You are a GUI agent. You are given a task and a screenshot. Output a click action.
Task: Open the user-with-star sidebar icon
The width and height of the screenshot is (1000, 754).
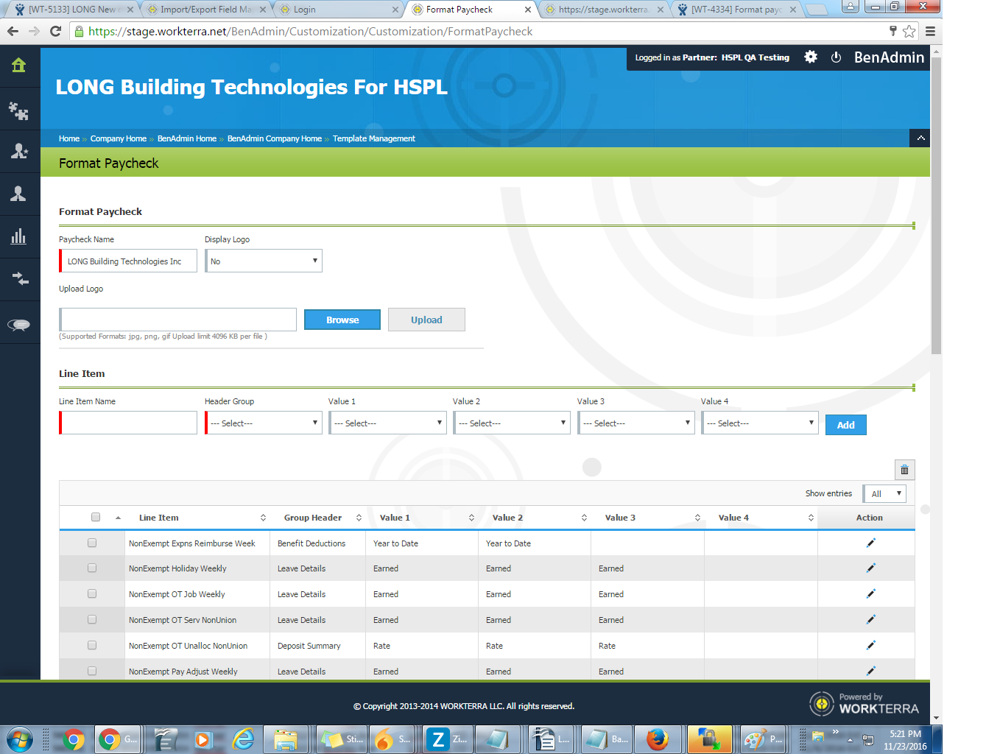[x=19, y=151]
